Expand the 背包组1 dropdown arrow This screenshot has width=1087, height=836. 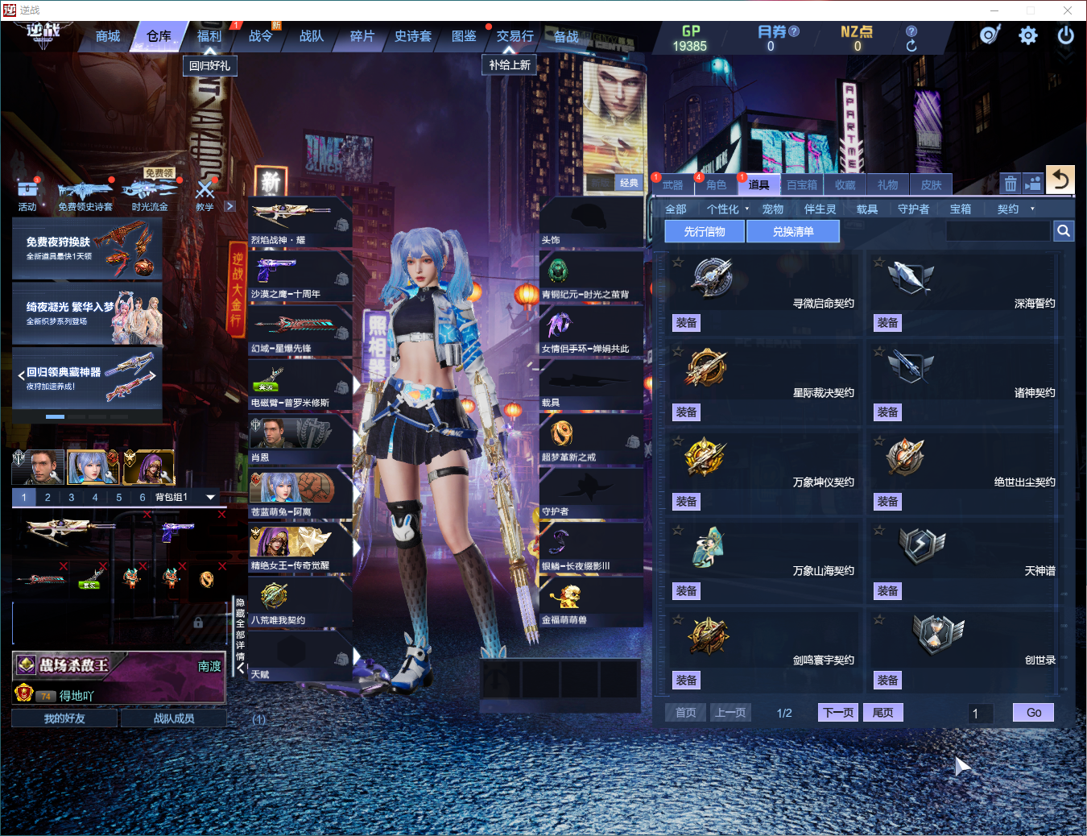click(x=211, y=497)
